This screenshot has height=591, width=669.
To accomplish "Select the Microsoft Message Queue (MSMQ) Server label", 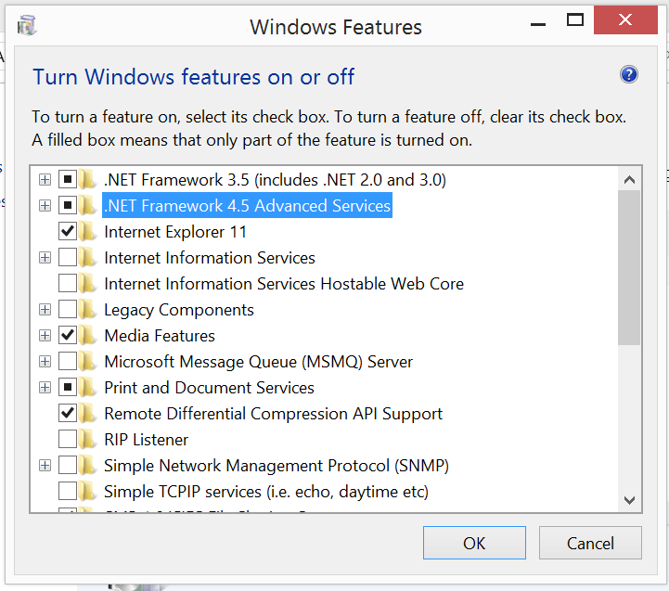I will pos(259,362).
